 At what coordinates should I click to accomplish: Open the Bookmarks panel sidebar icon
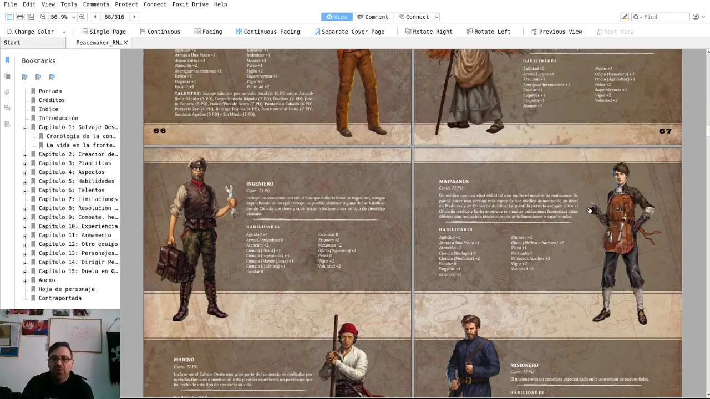pyautogui.click(x=7, y=60)
